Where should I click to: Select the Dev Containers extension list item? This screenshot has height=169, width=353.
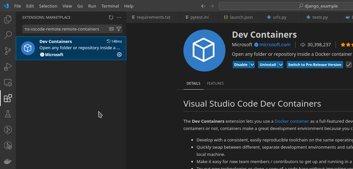tap(71, 48)
